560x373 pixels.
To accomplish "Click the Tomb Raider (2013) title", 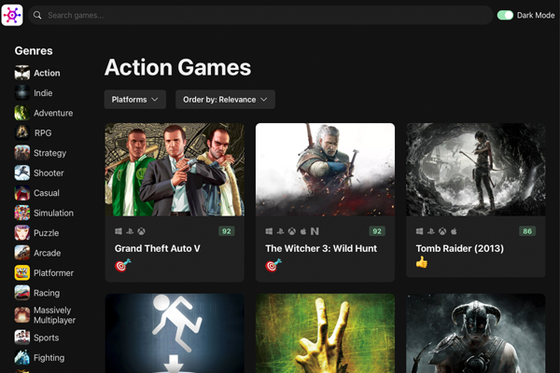I will pyautogui.click(x=462, y=249).
